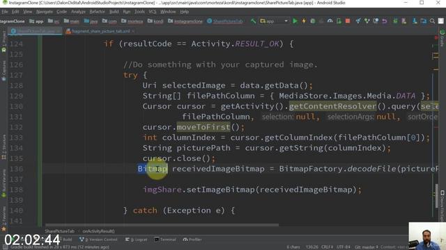Click Attach debugger to Android process icon
The image size is (446, 250).
tap(339, 21)
